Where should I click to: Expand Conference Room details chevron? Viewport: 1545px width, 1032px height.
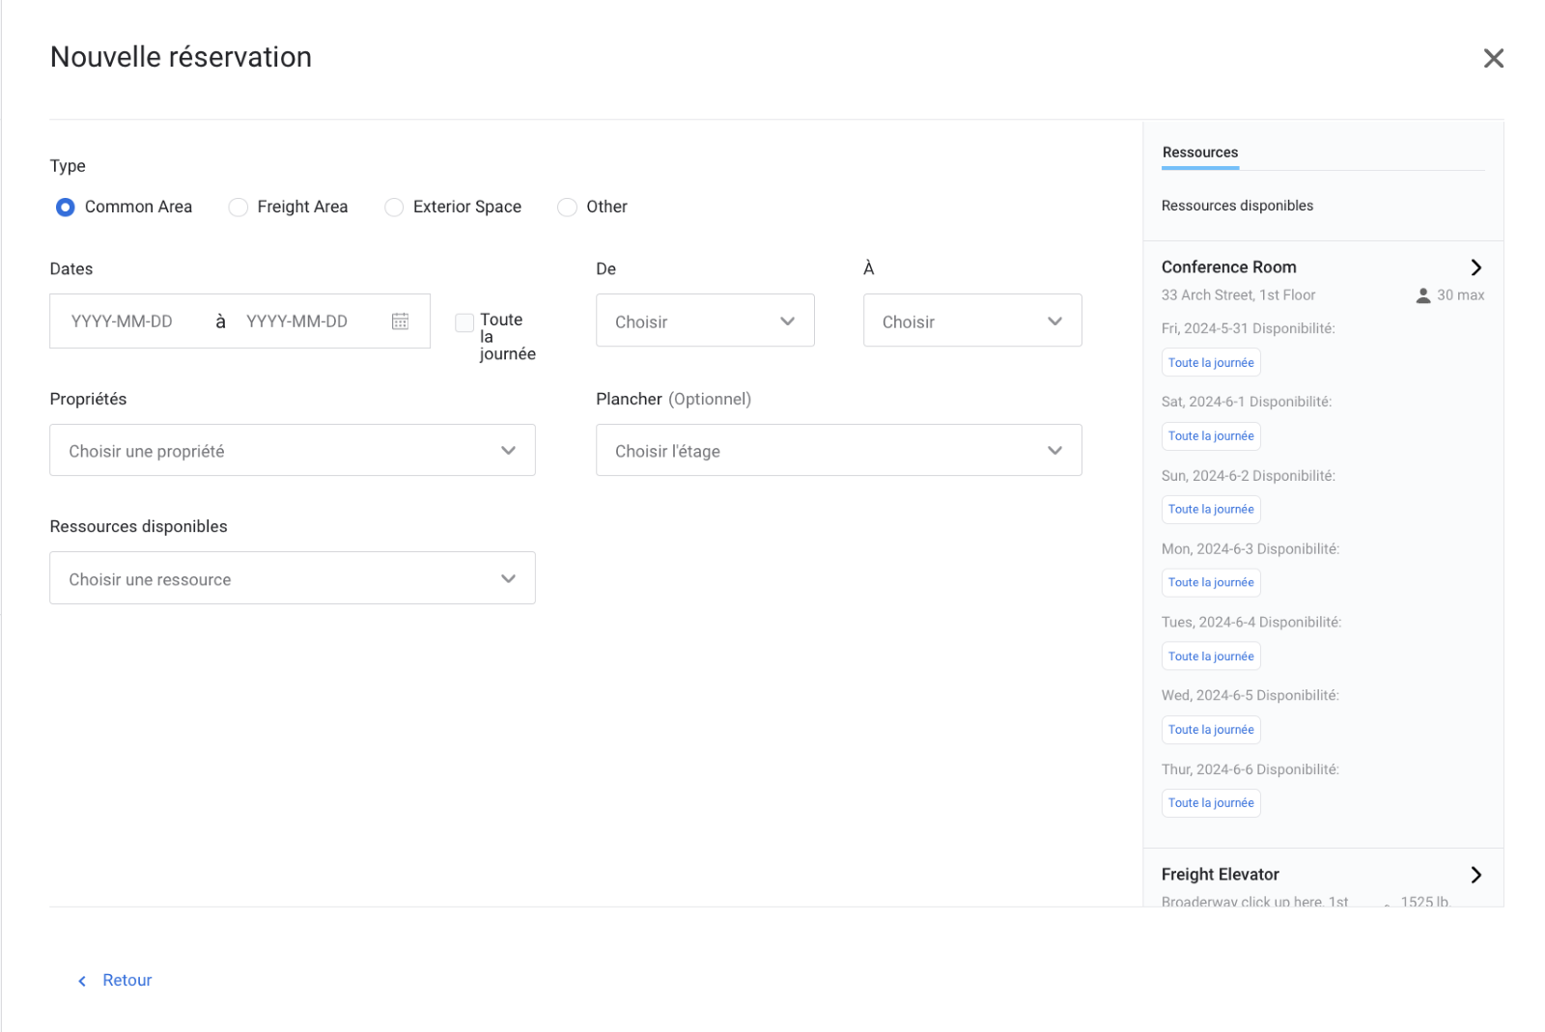click(1475, 267)
